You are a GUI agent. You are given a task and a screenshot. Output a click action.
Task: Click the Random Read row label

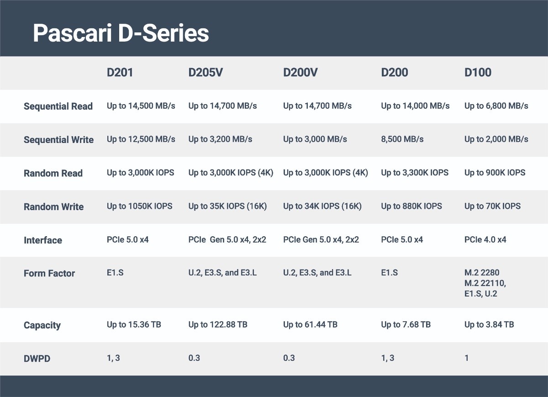click(x=53, y=173)
